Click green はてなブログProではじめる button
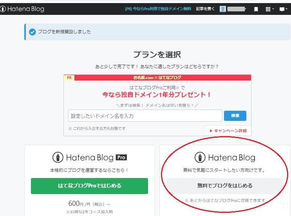 (89, 186)
